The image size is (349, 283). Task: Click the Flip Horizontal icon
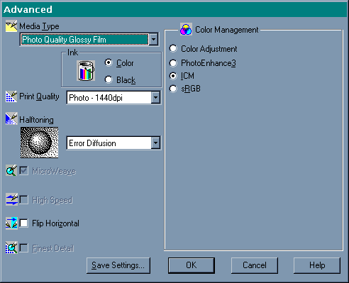point(11,223)
